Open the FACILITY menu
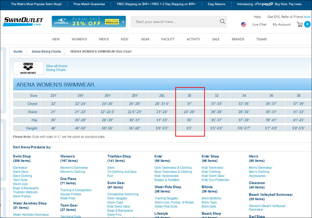The height and width of the screenshot is (218, 312). (168, 39)
